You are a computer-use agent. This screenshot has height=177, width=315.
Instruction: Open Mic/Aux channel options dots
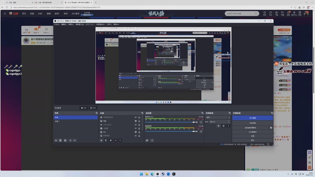[201, 122]
